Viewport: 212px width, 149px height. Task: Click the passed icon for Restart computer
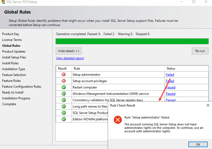pyautogui.click(x=63, y=87)
